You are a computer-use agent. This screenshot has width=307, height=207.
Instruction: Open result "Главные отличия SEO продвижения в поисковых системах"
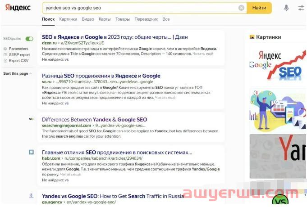117,153
